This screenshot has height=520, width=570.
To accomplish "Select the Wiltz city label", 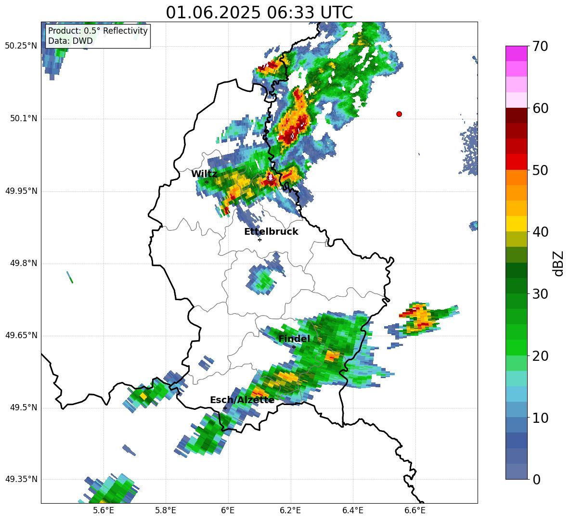I will (204, 174).
